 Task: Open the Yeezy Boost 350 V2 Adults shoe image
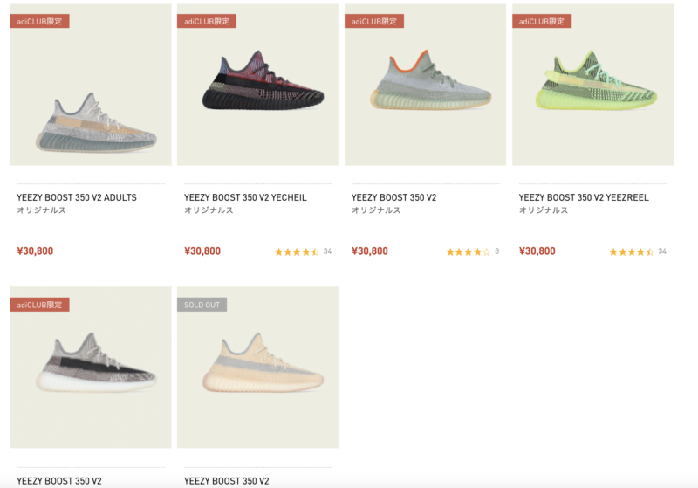pyautogui.click(x=91, y=85)
